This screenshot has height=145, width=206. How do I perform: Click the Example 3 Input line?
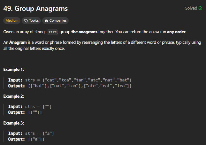(x=31, y=134)
